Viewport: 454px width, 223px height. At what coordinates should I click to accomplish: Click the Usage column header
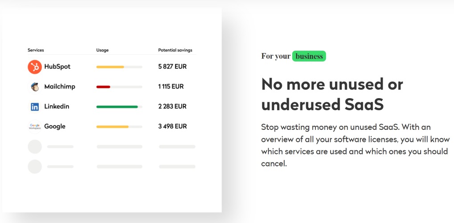pos(102,50)
